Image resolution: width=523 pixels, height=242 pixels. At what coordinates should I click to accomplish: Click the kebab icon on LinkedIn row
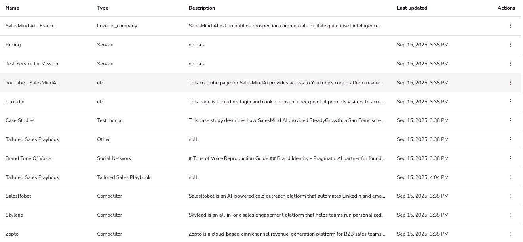510,102
